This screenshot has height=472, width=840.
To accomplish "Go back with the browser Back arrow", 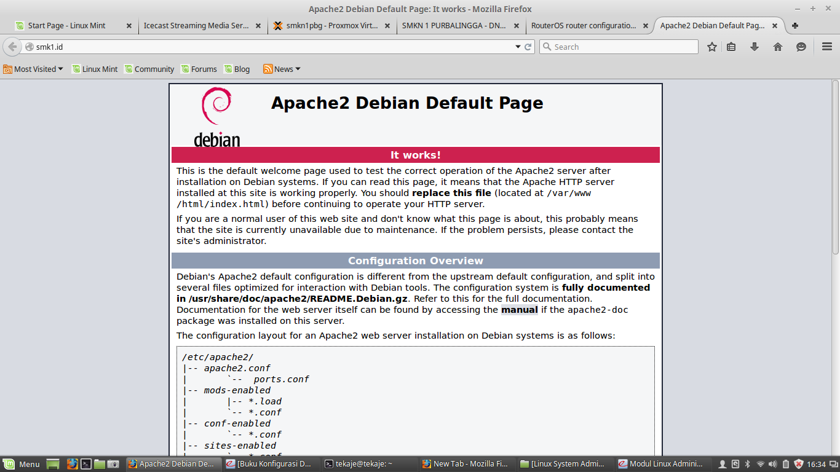I will pos(12,47).
